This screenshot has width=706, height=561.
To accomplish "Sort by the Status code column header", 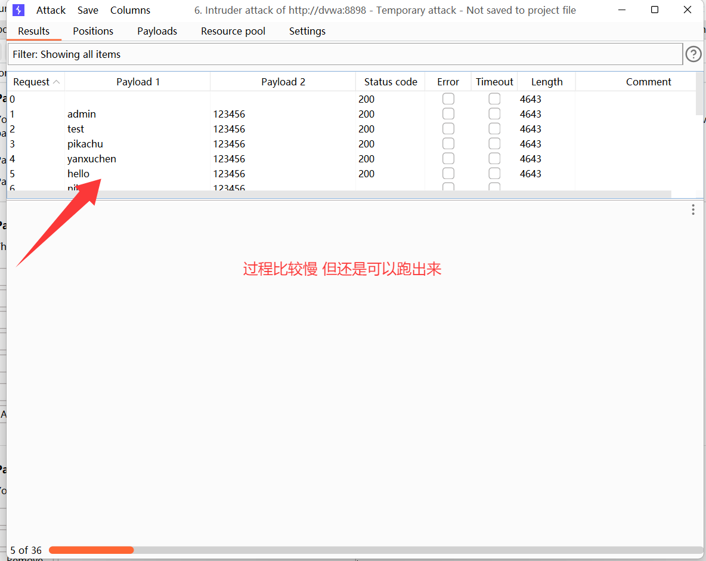I will coord(391,82).
